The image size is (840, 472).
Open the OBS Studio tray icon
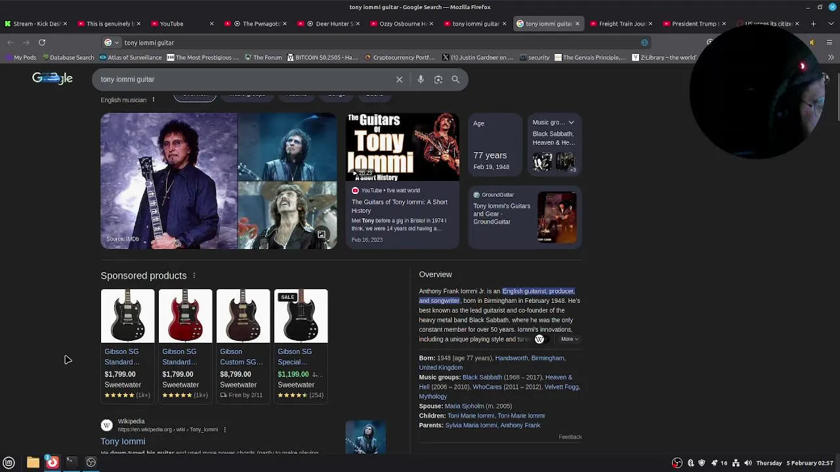tap(677, 463)
